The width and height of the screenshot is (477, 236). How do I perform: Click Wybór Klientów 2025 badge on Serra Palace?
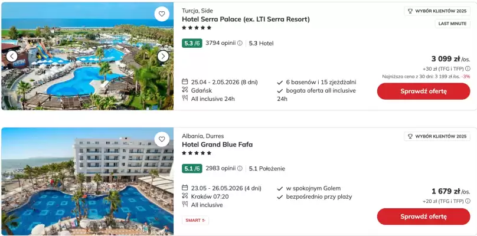437,11
